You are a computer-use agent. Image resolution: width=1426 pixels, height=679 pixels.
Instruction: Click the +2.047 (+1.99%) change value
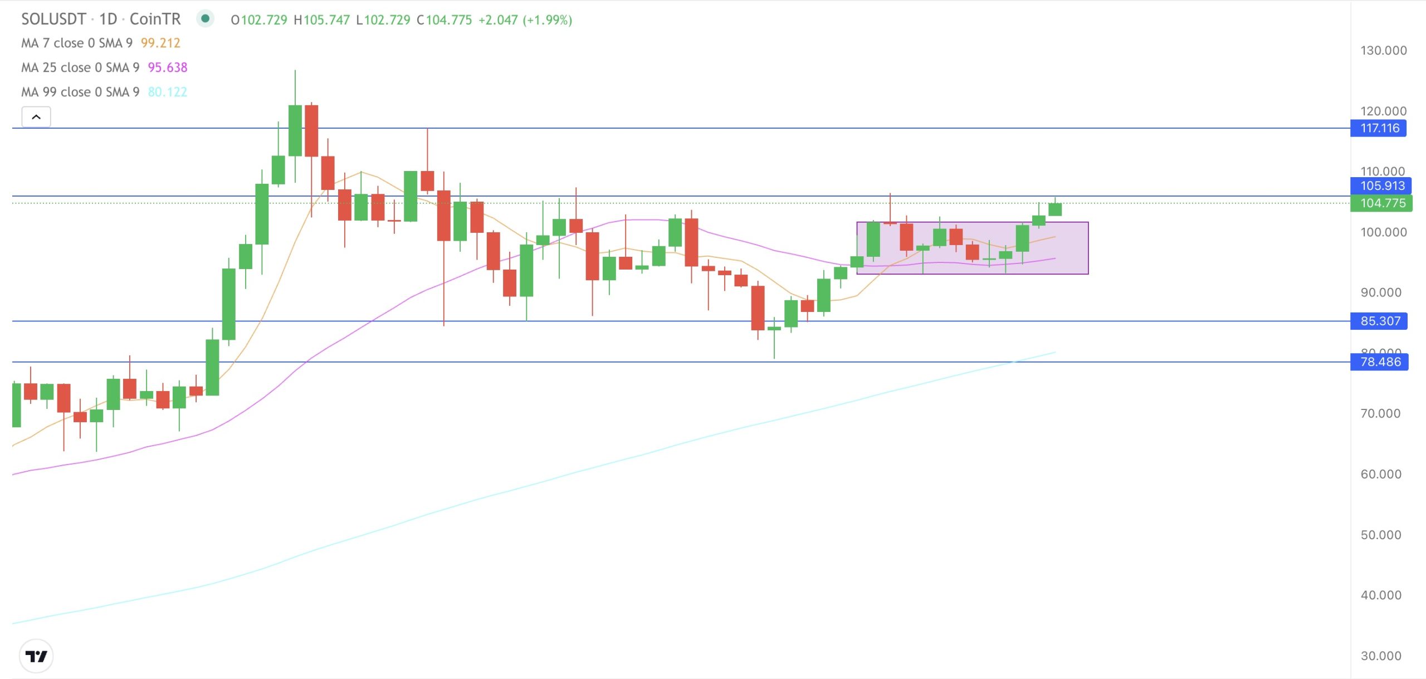pos(525,20)
